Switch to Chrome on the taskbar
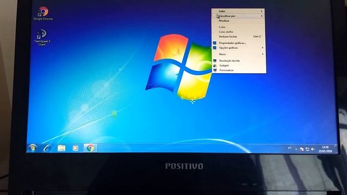347x195 pixels. (x=90, y=148)
